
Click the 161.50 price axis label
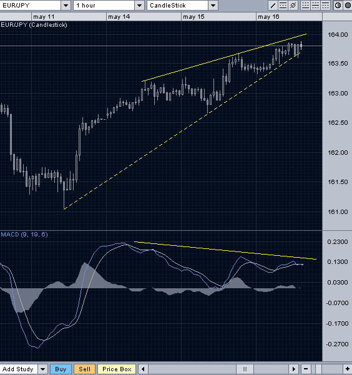click(x=338, y=182)
